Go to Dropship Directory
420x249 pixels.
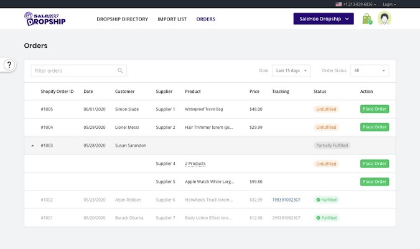pos(122,19)
